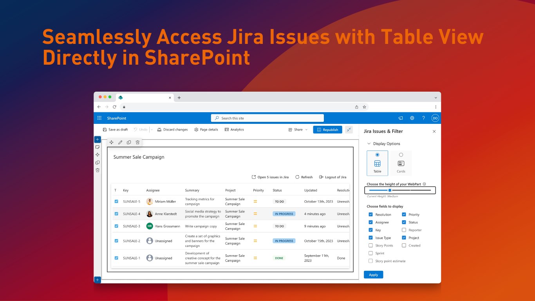Click the SharePoint home label
535x301 pixels.
pos(117,118)
